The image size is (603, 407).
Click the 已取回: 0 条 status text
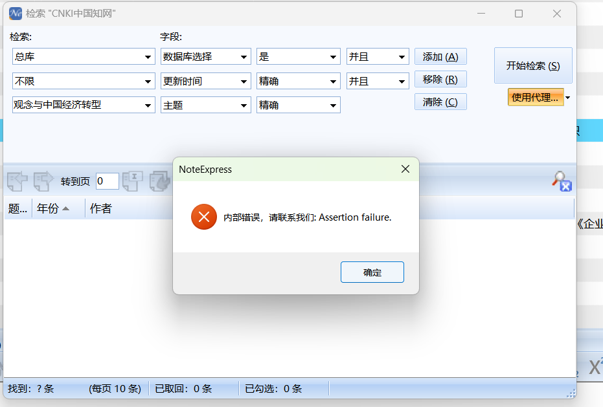pos(183,388)
